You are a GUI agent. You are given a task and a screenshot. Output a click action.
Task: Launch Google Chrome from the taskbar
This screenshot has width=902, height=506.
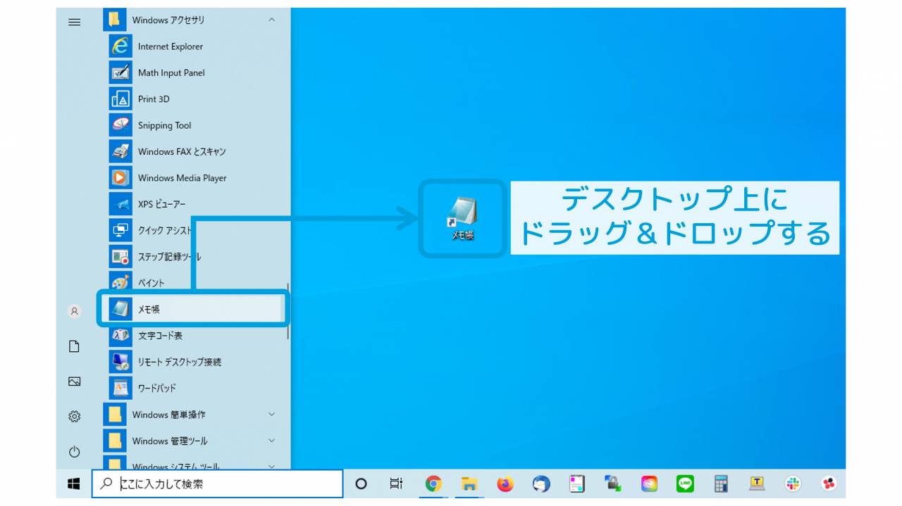(x=433, y=483)
